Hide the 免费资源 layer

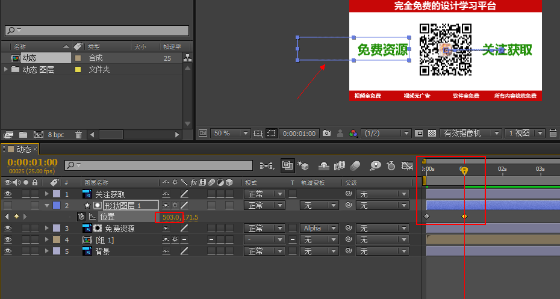tap(7, 229)
